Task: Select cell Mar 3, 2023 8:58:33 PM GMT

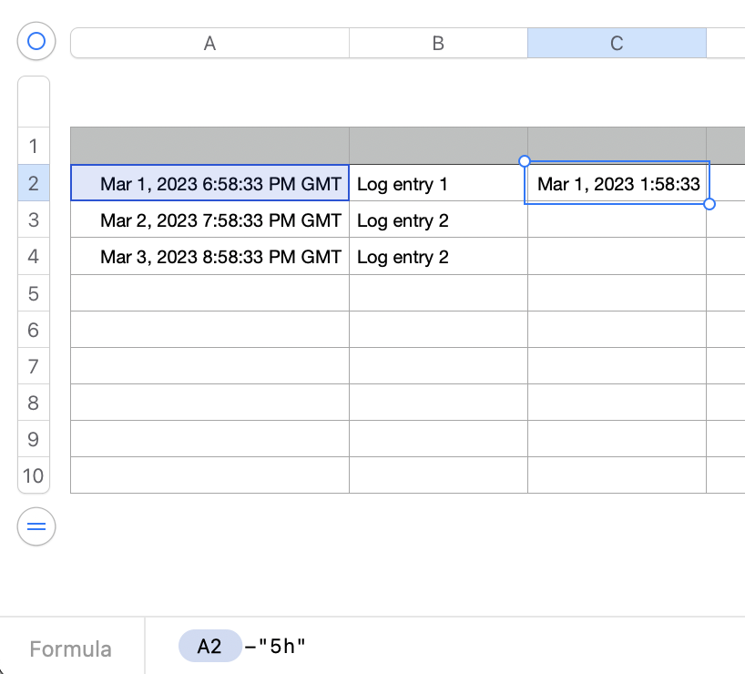Action: [x=210, y=257]
